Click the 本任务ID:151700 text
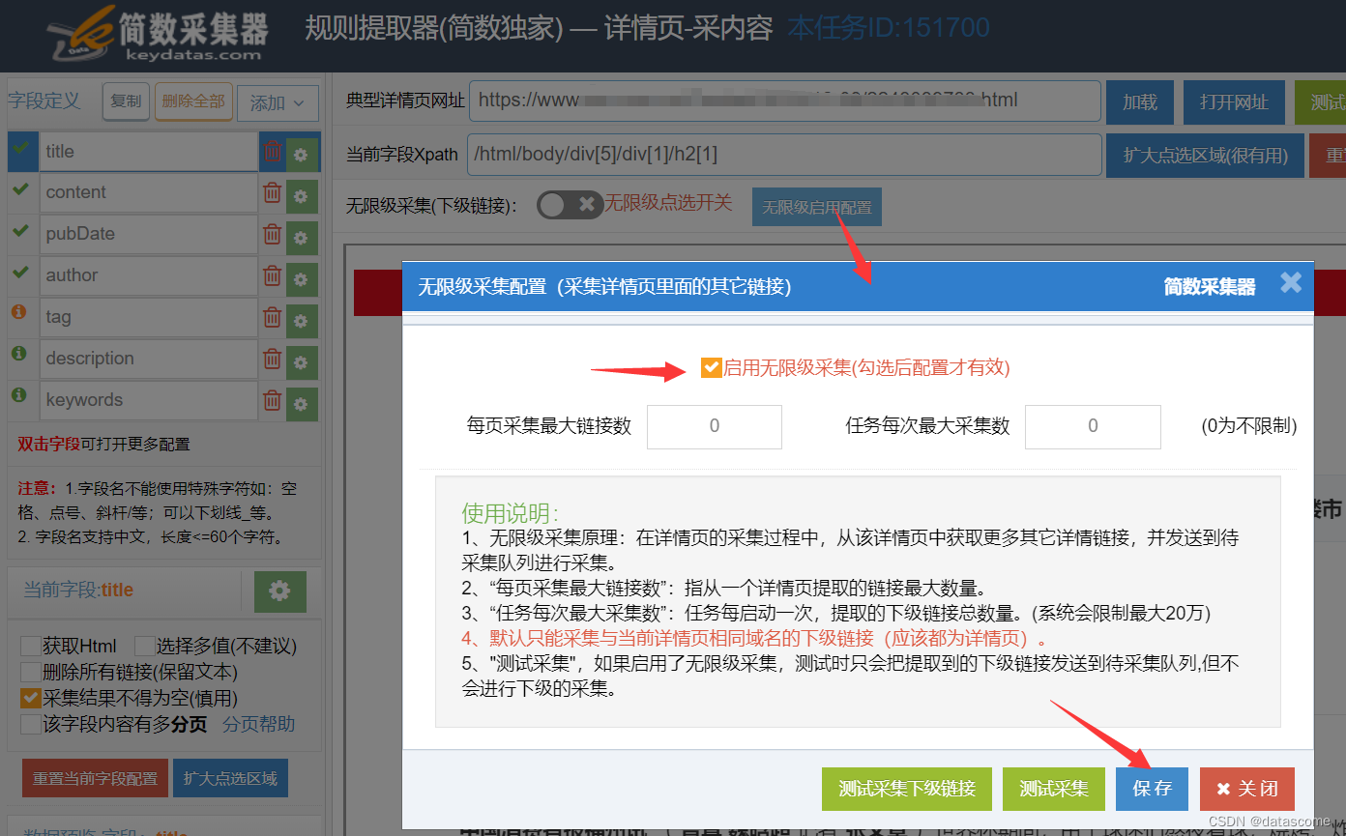 click(889, 27)
